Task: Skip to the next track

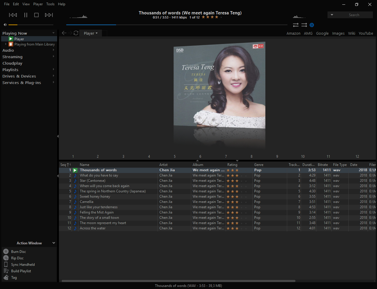Action: (49, 15)
